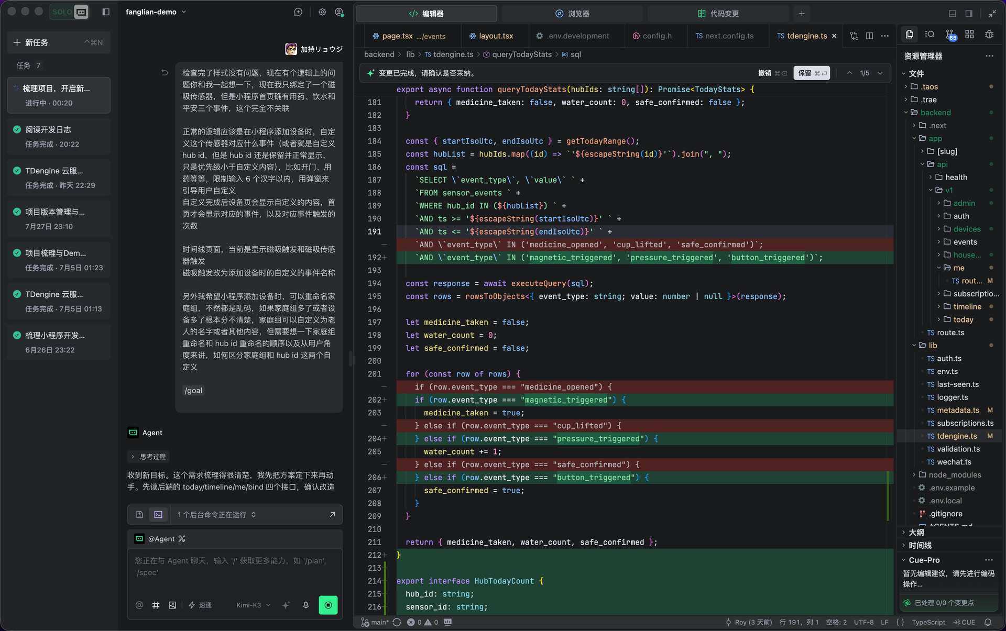Toggle the terminal view in command bar
This screenshot has height=631, width=1006.
[158, 515]
